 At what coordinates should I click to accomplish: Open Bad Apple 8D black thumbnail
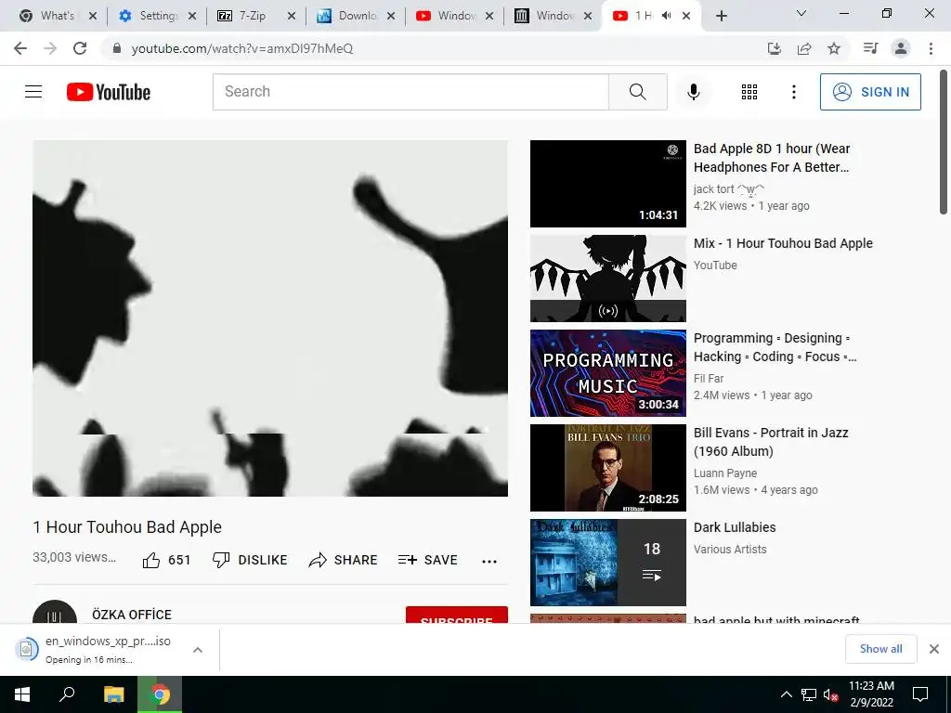(607, 184)
